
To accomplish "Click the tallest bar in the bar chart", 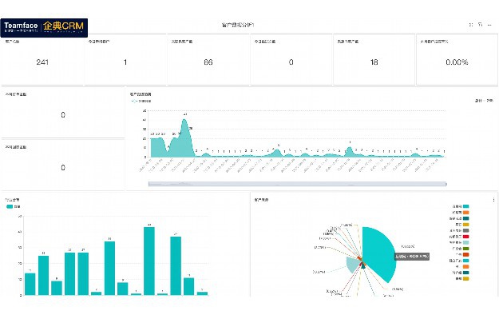I will tap(149, 261).
